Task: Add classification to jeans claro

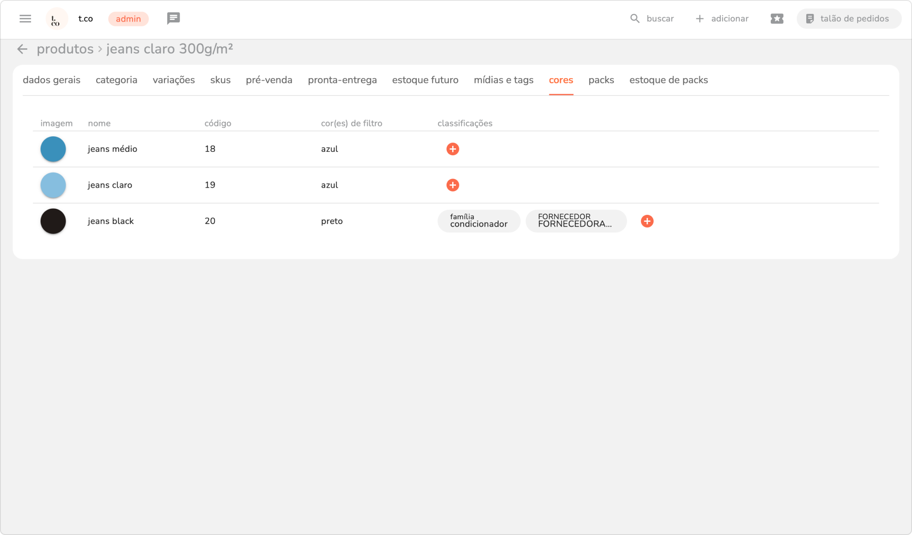Action: click(x=453, y=185)
